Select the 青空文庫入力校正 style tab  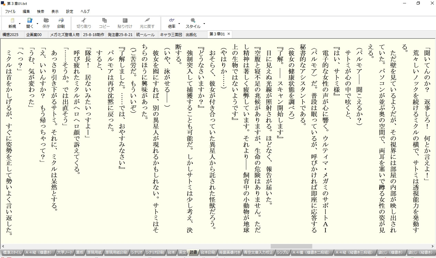pos(258,253)
